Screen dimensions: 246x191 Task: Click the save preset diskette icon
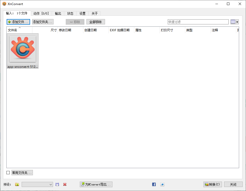coord(57,184)
